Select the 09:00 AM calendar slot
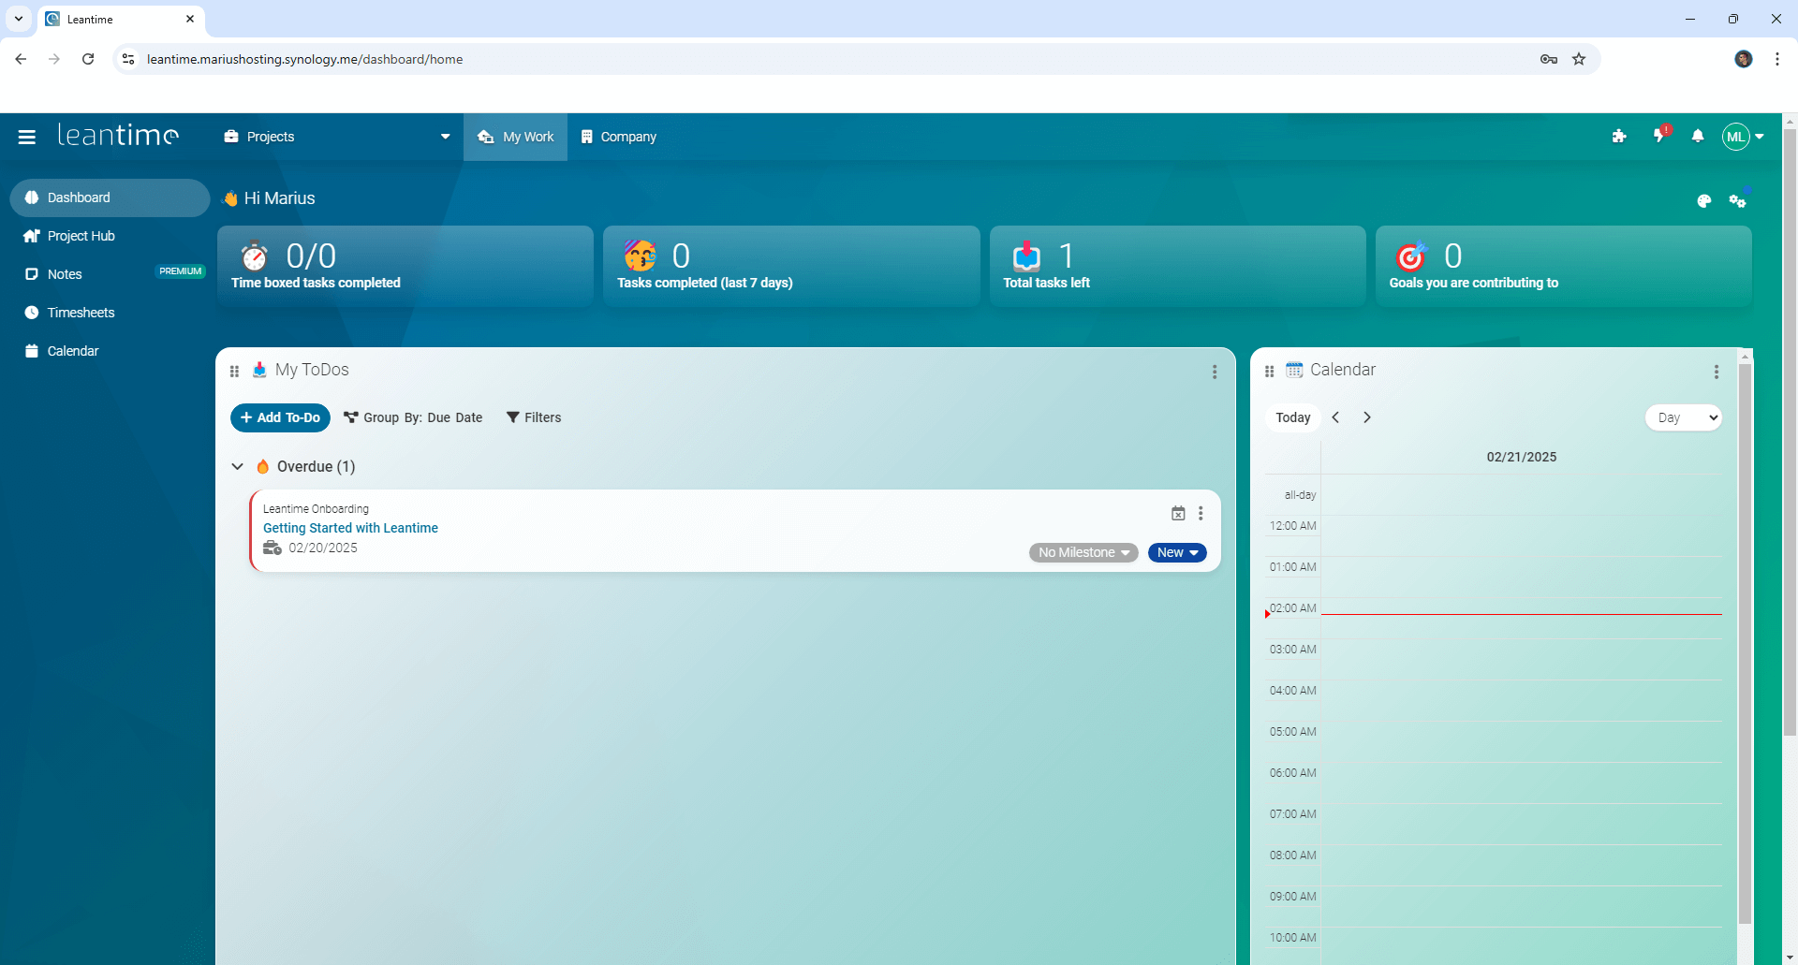Image resolution: width=1798 pixels, height=965 pixels. pyautogui.click(x=1522, y=906)
